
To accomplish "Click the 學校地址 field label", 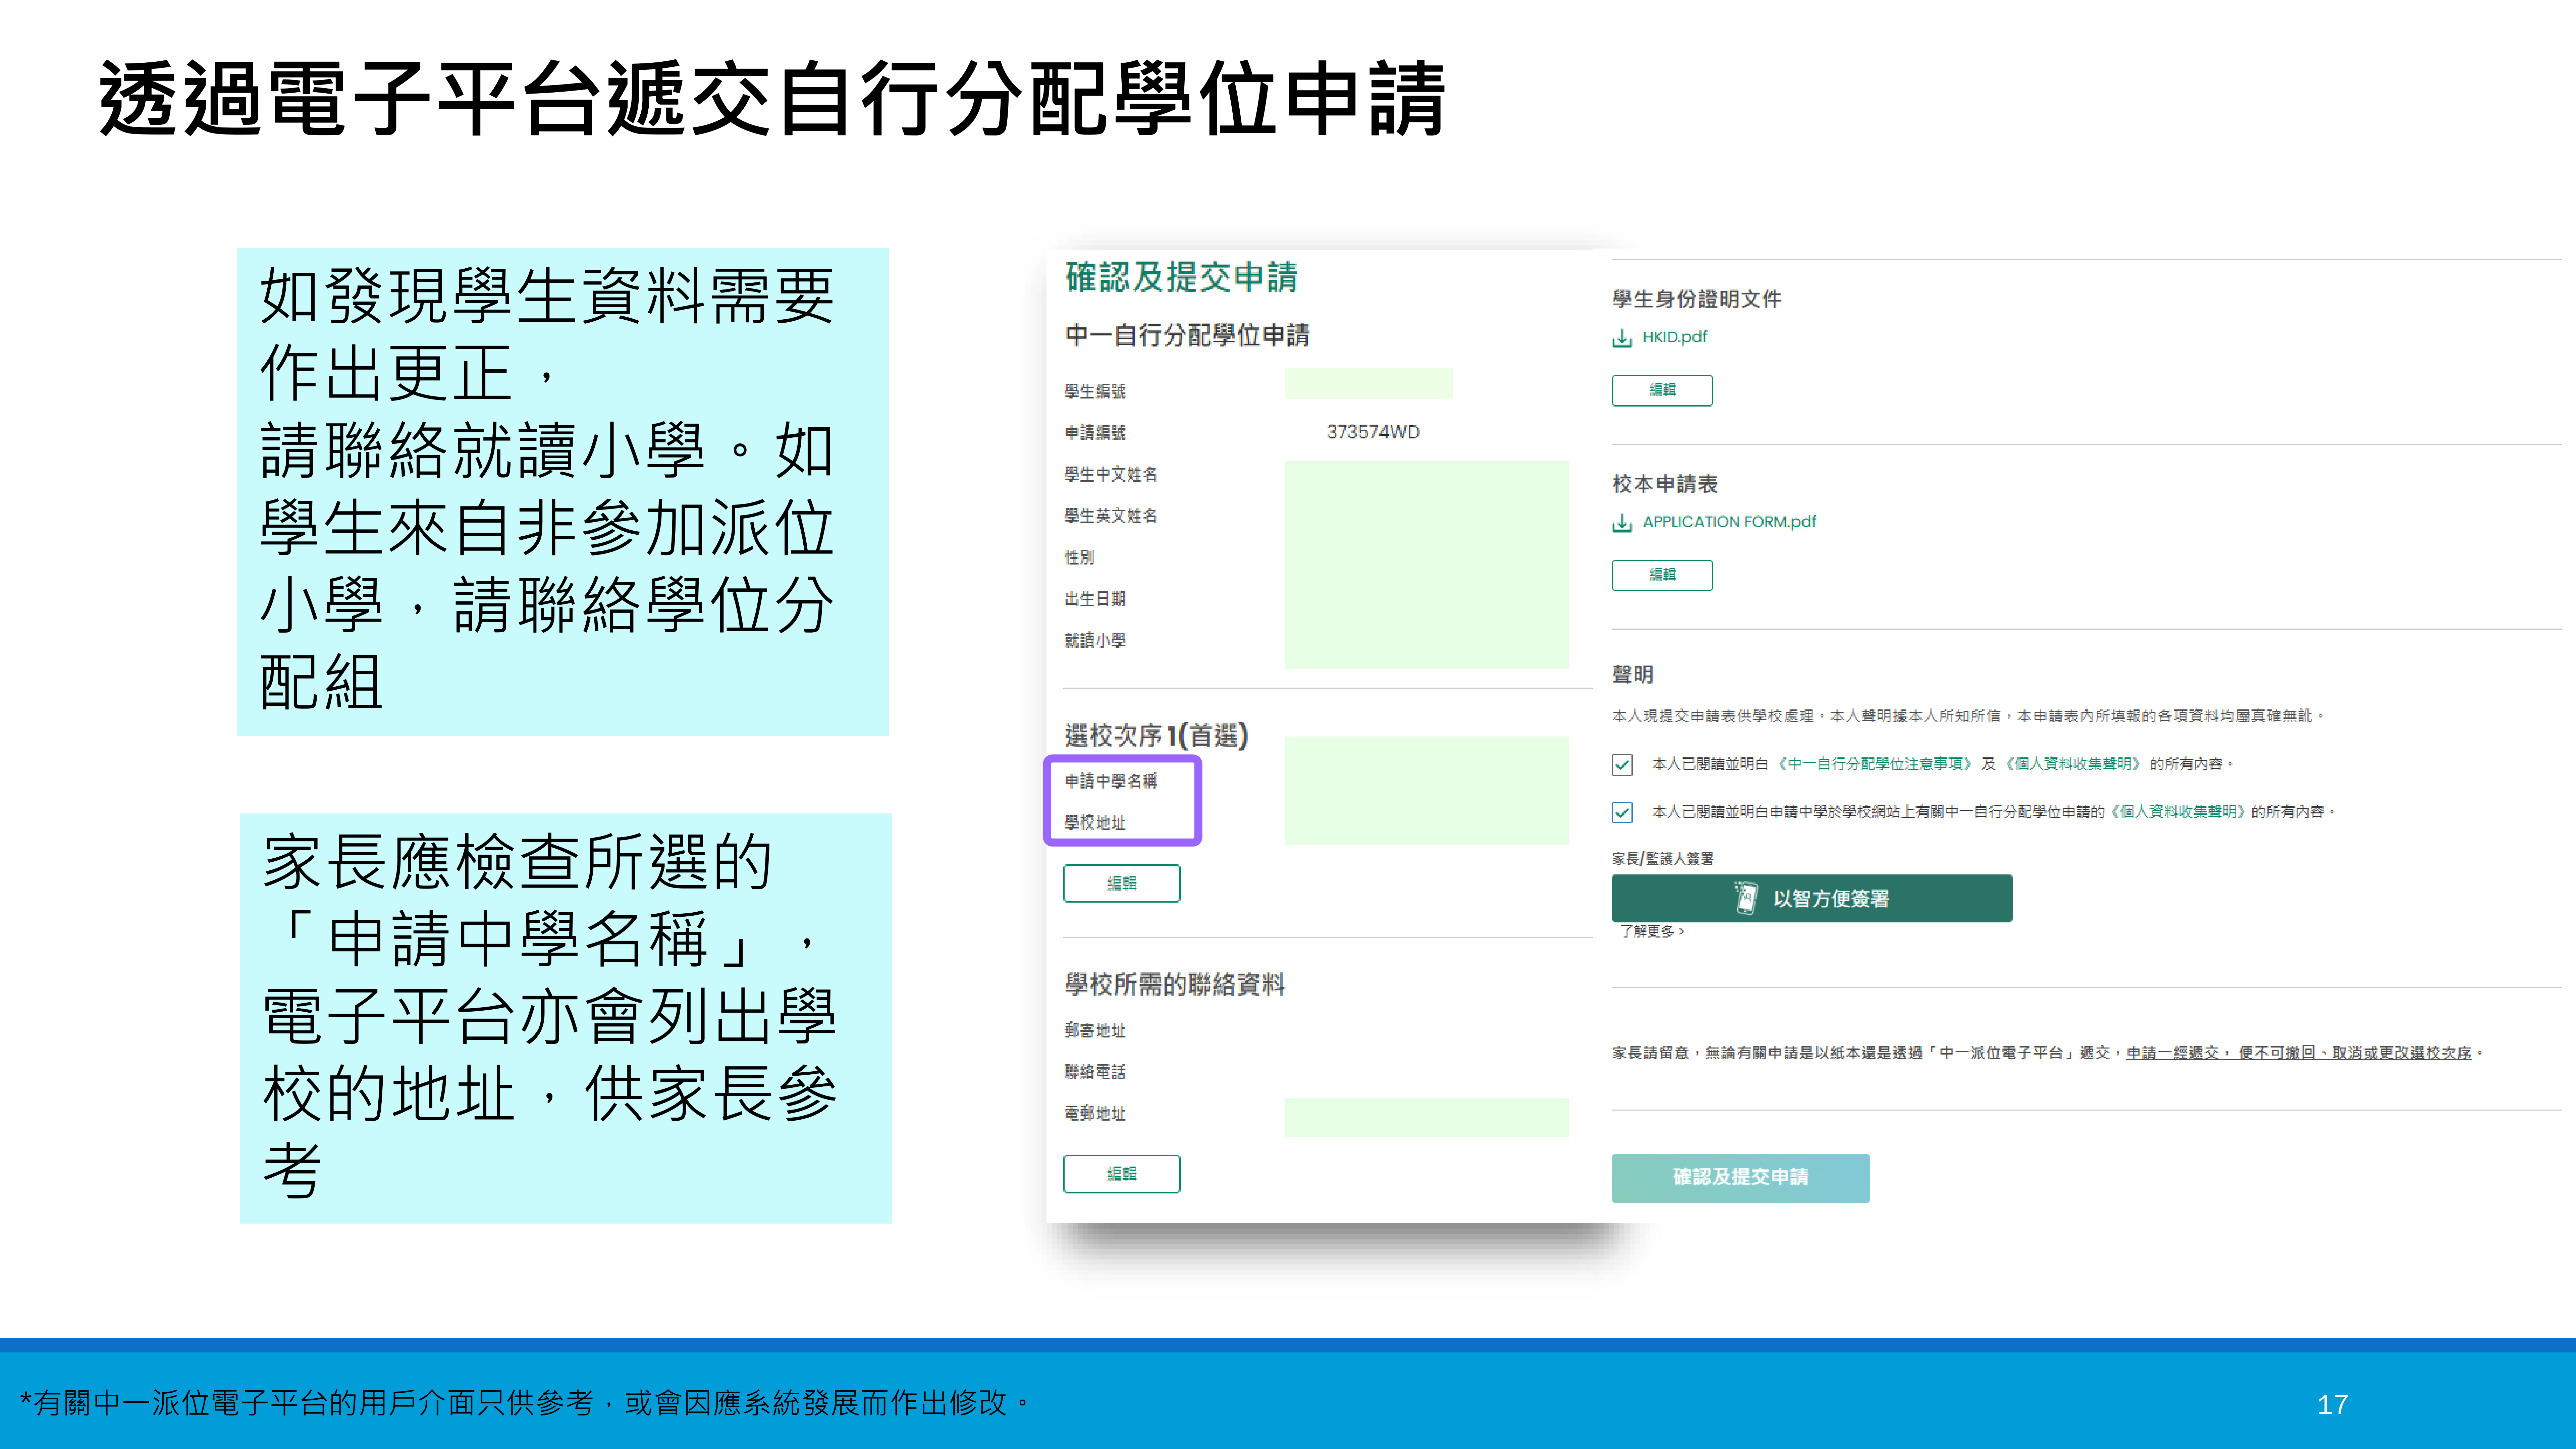I will click(1095, 823).
